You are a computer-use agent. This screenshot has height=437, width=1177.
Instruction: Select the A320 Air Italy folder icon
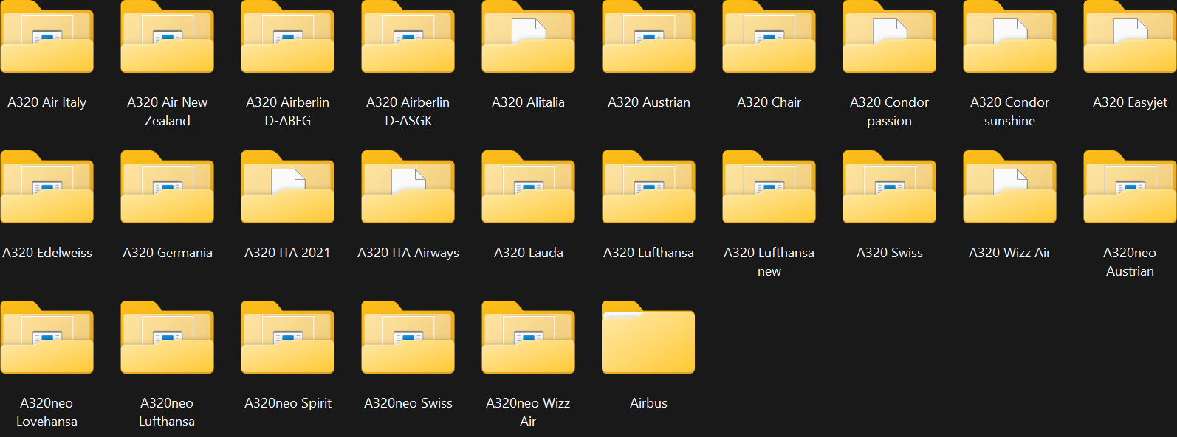(x=47, y=37)
